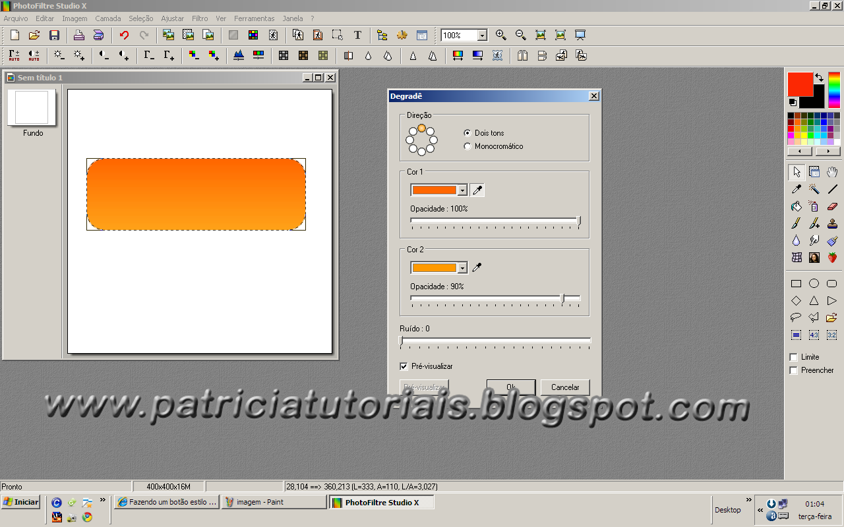Pick the hand (move) tool

832,172
